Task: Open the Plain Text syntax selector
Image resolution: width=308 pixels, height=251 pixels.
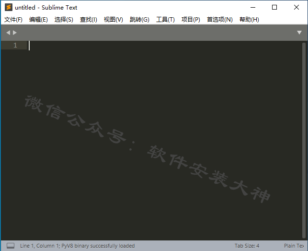Action: click(x=294, y=246)
